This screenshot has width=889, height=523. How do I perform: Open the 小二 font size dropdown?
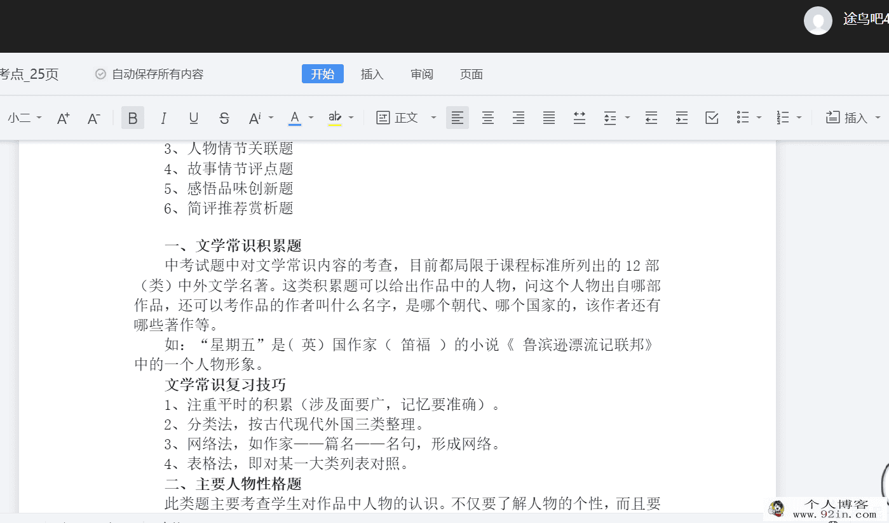tap(24, 118)
